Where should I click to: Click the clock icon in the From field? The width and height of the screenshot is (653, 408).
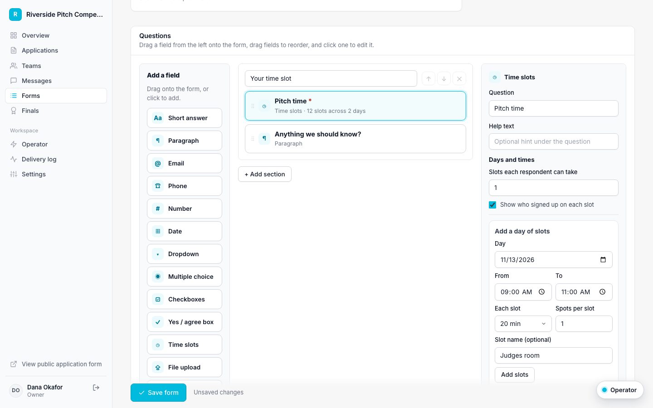coord(541,292)
